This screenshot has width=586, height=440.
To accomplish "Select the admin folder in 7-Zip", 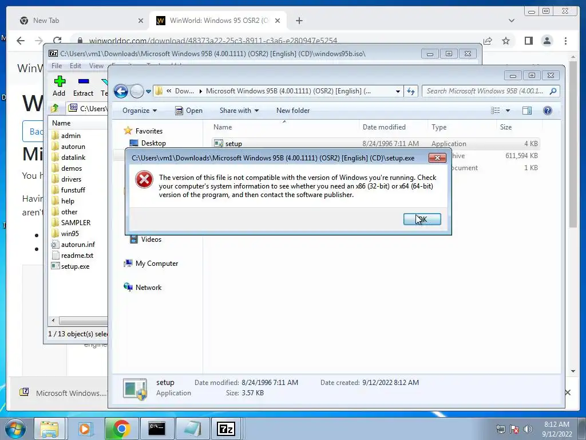I will click(70, 135).
